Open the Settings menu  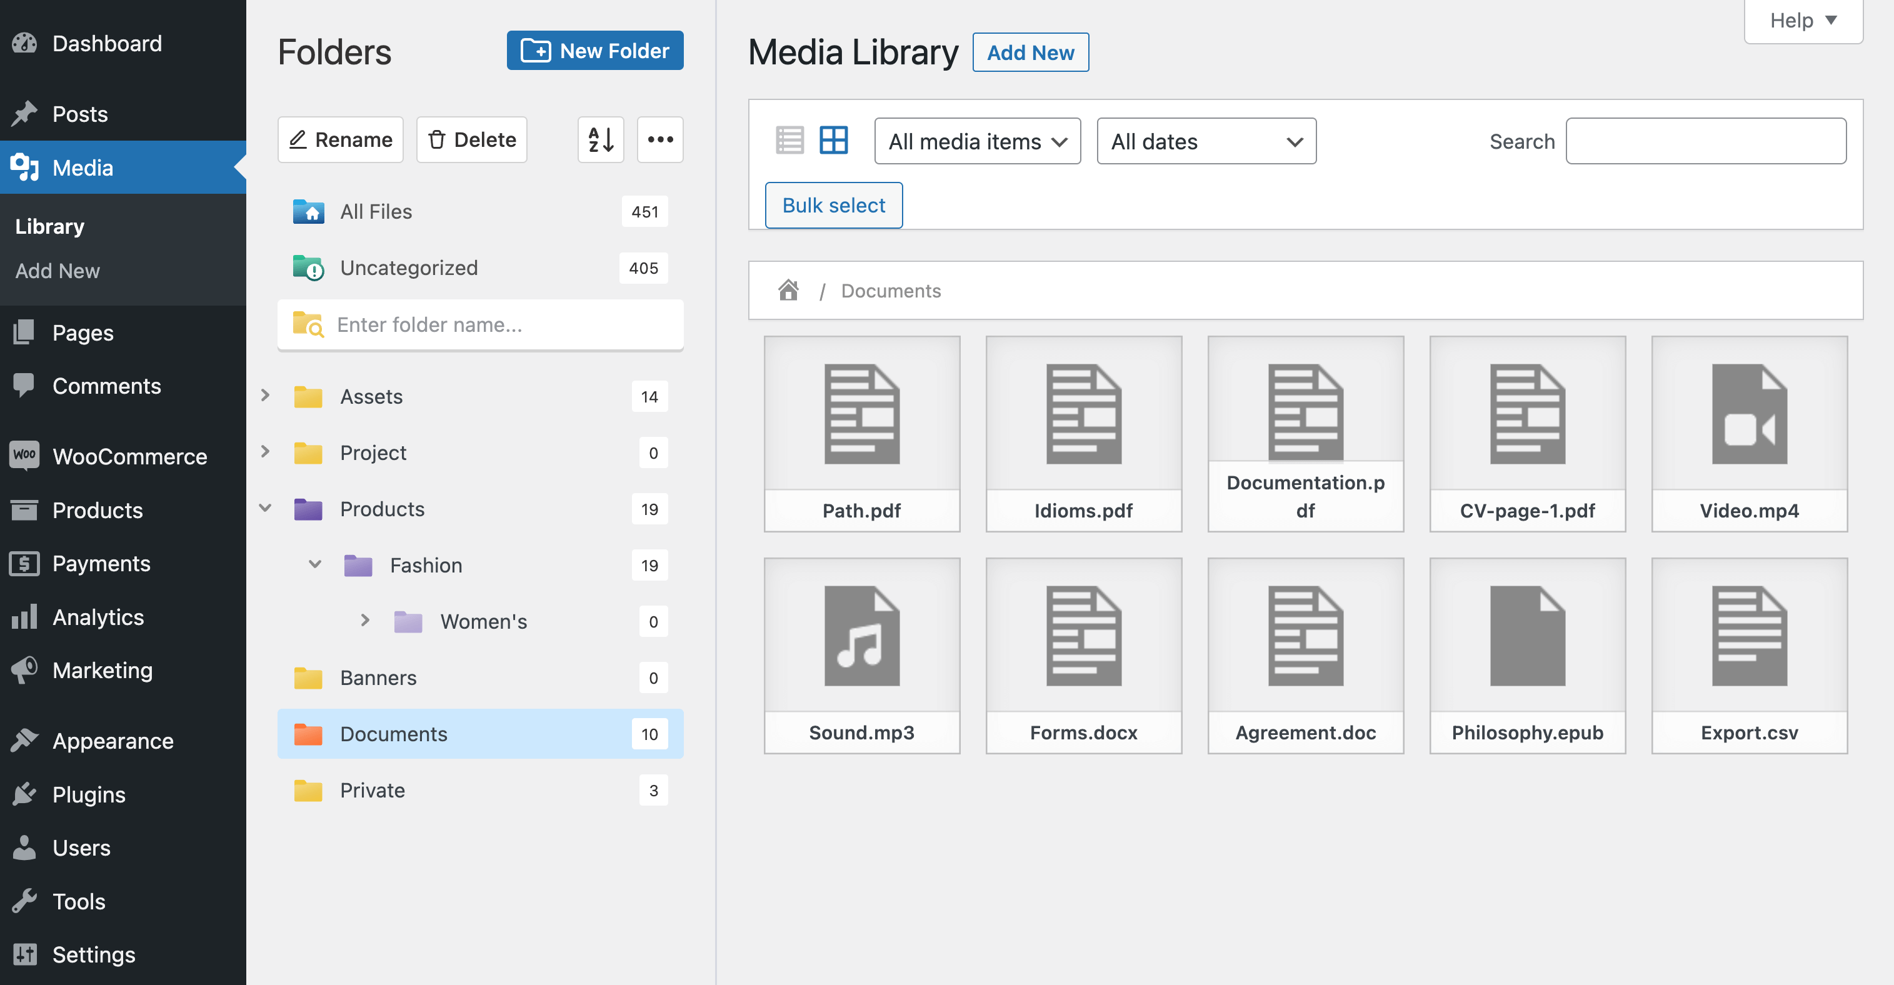[123, 954]
